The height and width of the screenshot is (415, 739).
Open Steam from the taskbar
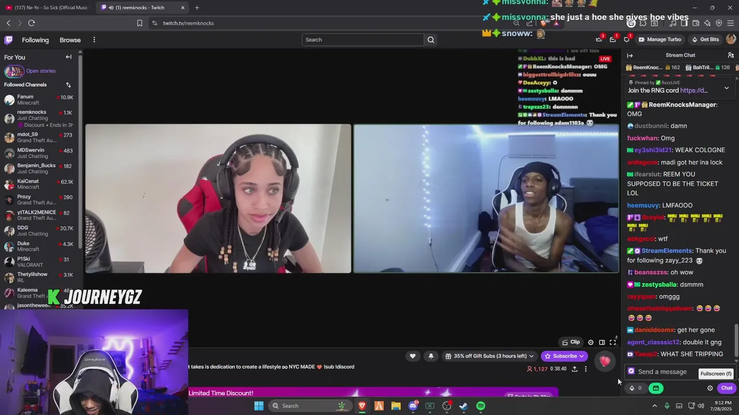point(463,406)
